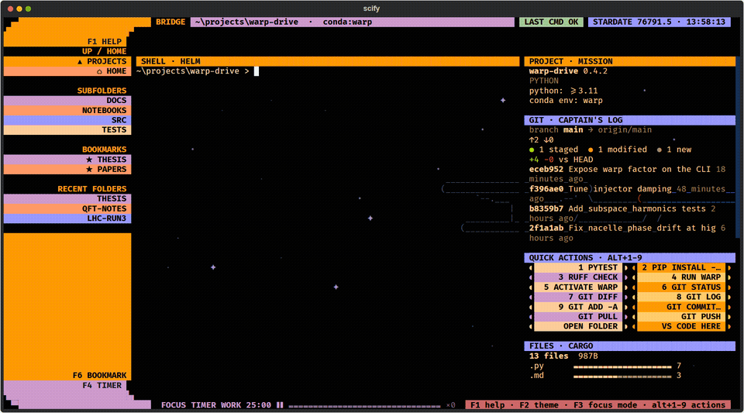Open the PROJECTS parent folder entry
The width and height of the screenshot is (744, 413).
67,61
